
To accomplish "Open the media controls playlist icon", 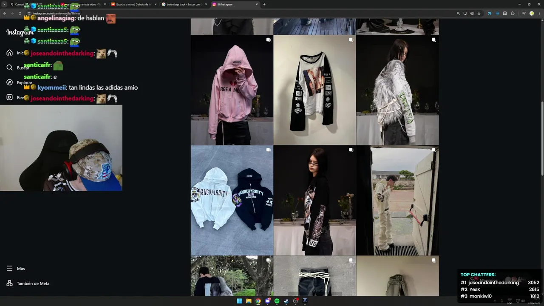I will (523, 13).
